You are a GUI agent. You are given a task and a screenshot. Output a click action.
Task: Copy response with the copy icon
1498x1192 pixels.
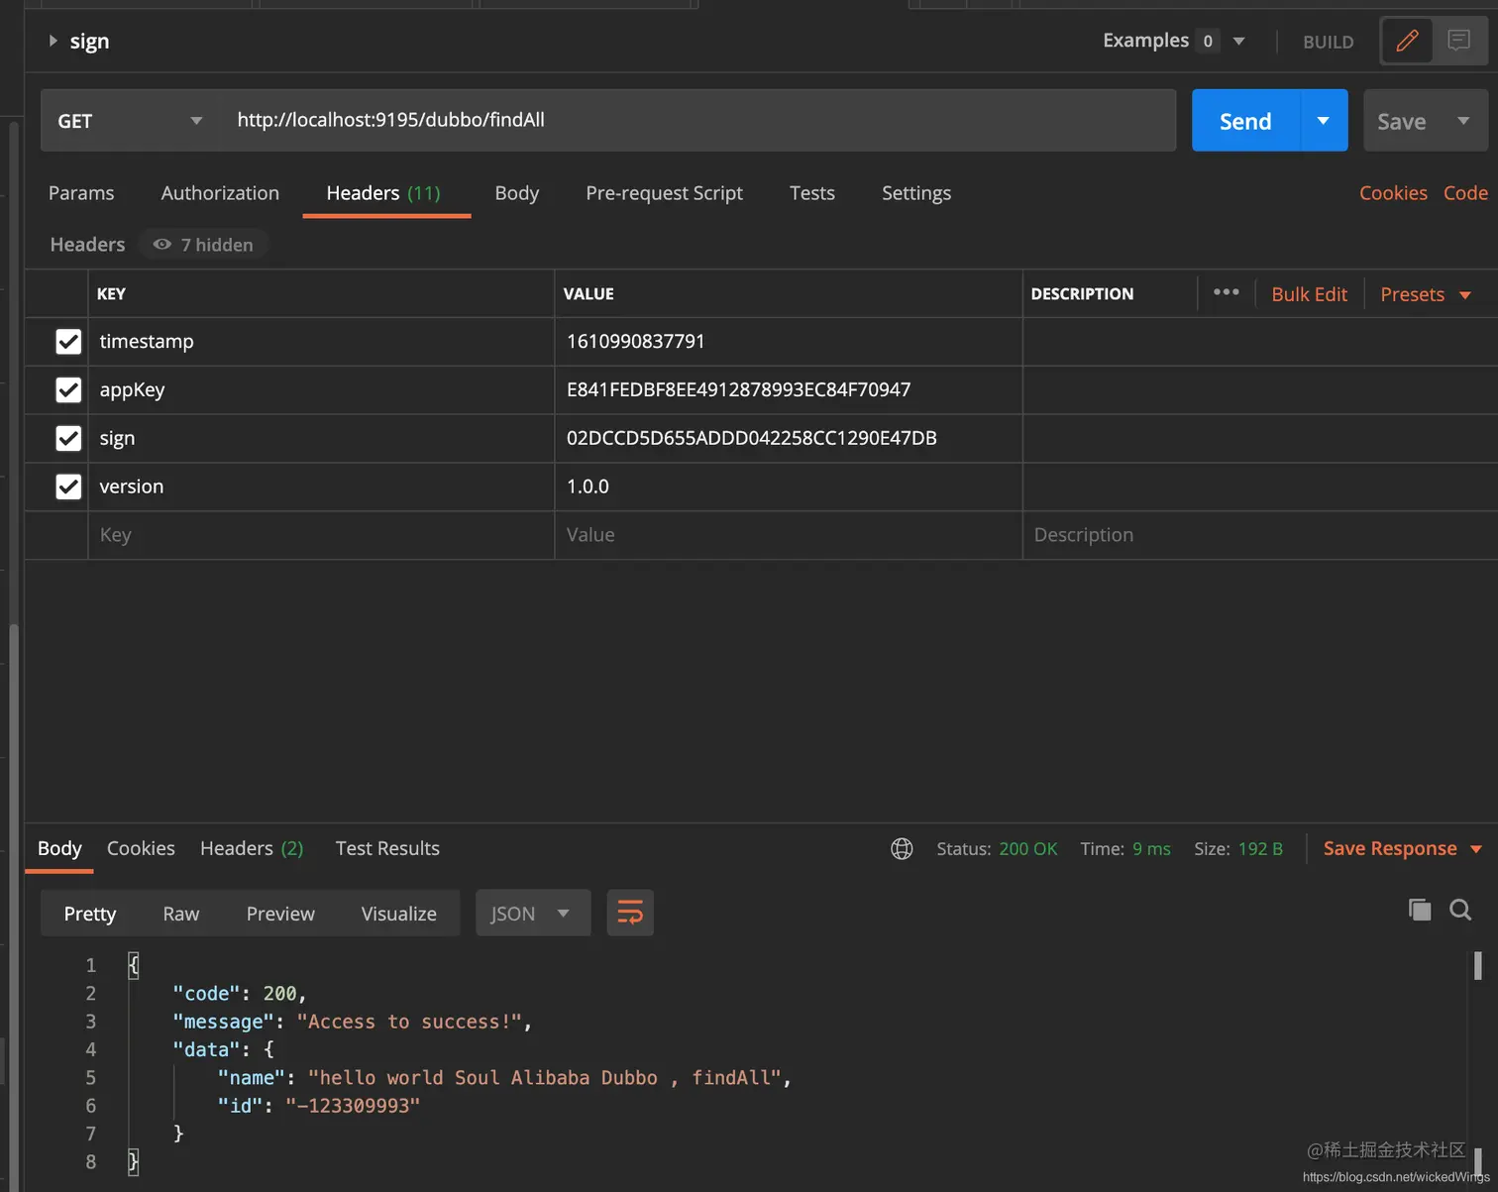coord(1420,910)
